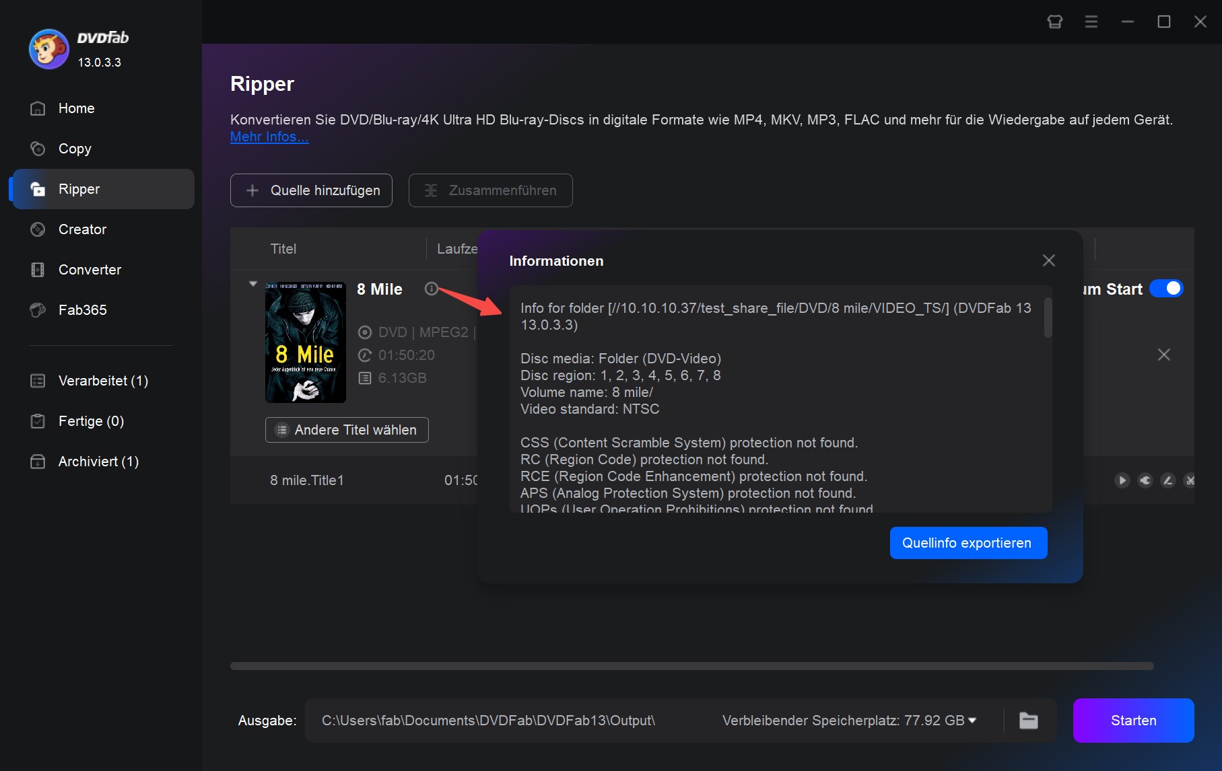Click 'Quellinfo exportieren' button
This screenshot has width=1222, height=771.
(x=968, y=543)
